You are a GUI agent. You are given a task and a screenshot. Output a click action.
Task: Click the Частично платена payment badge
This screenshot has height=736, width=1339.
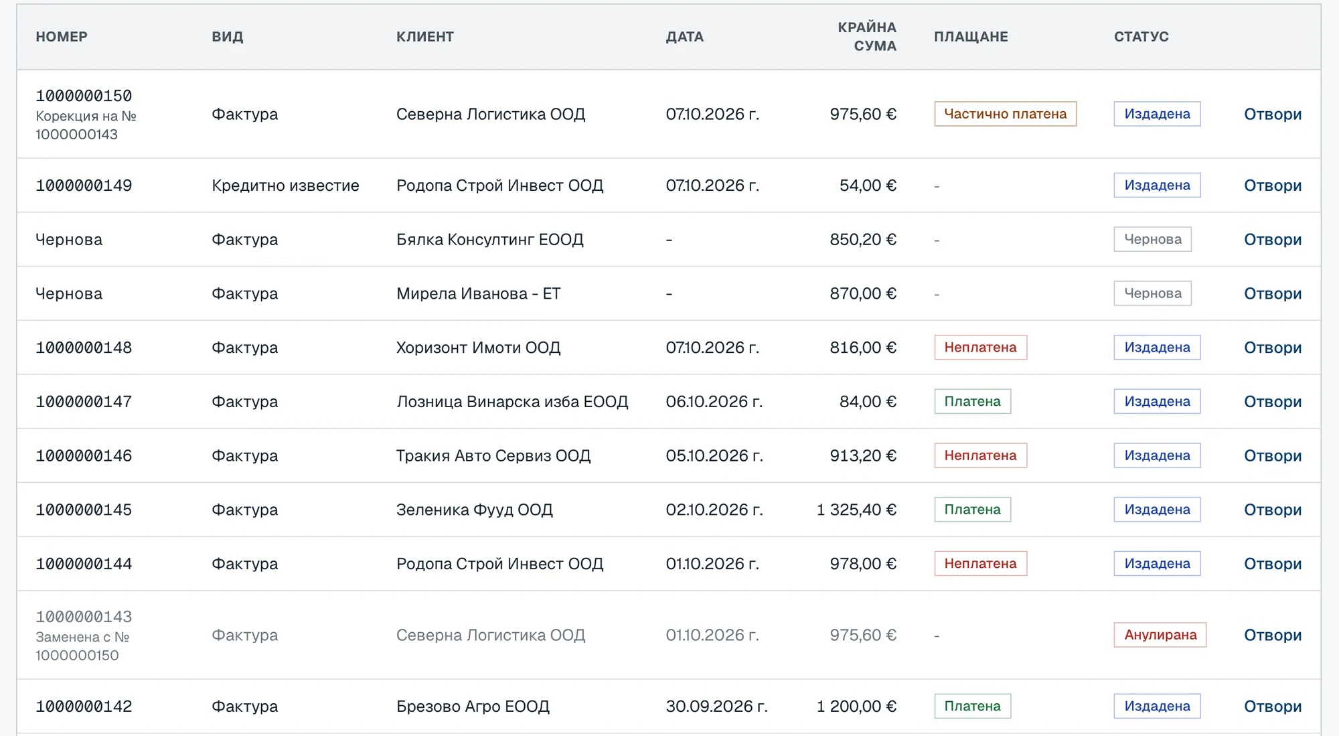click(x=1005, y=114)
